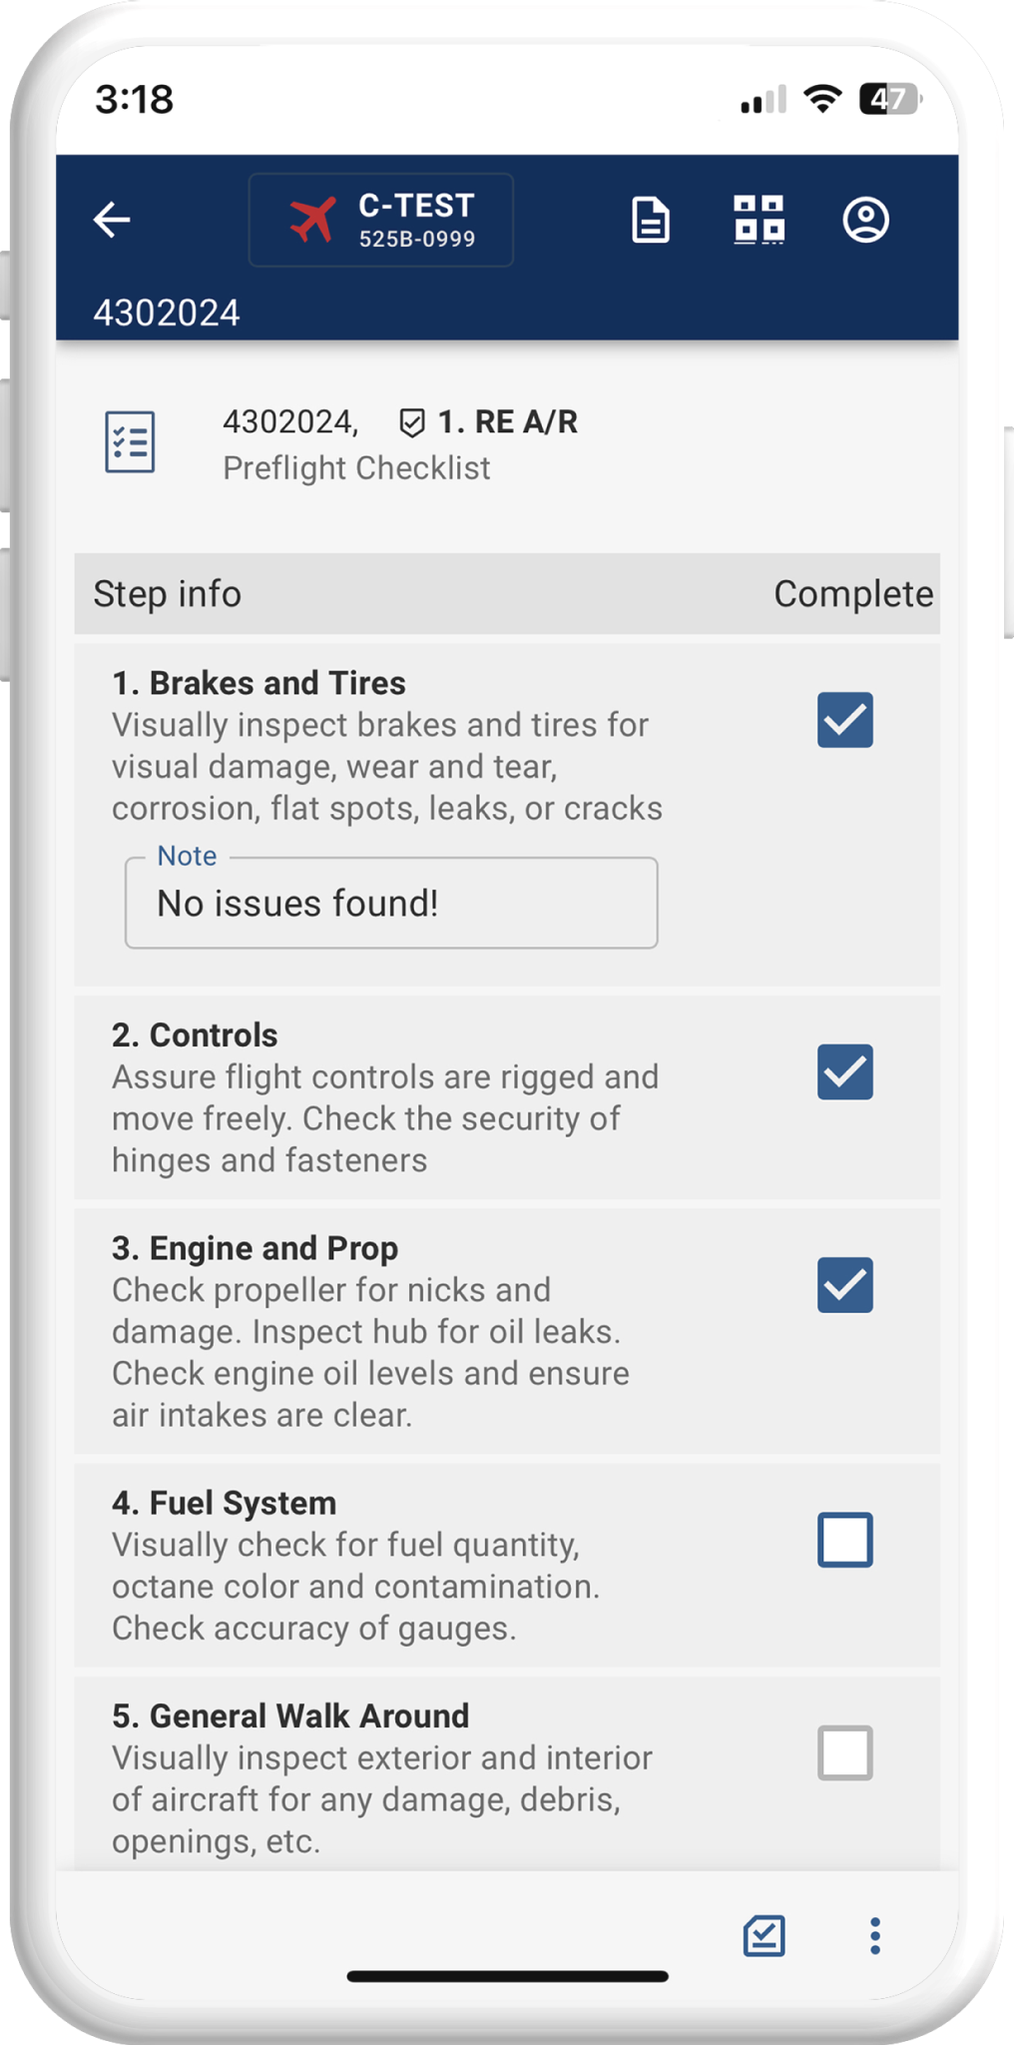Tap the shield check icon near RE A/R

411,423
